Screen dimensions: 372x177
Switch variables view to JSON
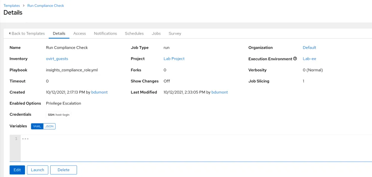click(49, 126)
